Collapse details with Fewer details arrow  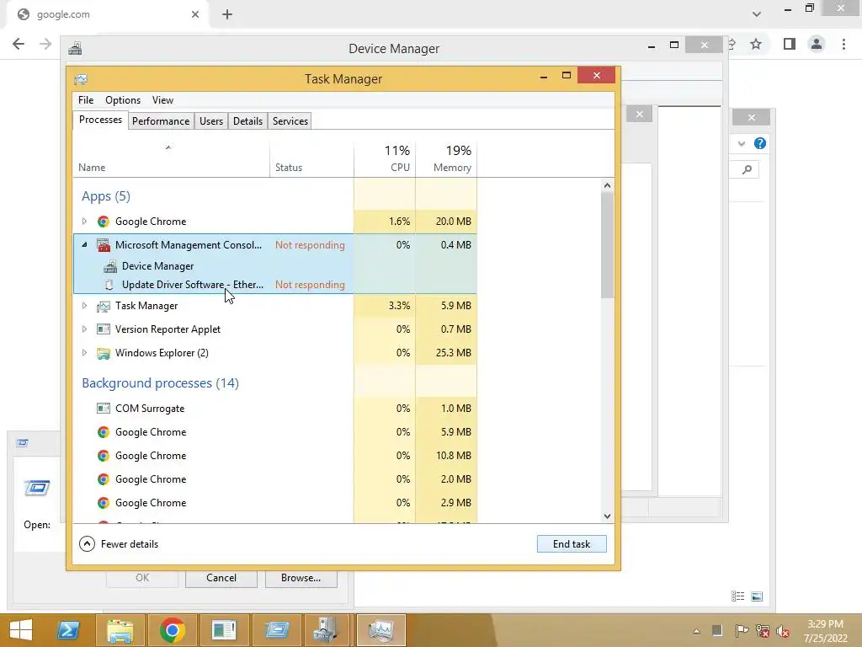click(87, 544)
